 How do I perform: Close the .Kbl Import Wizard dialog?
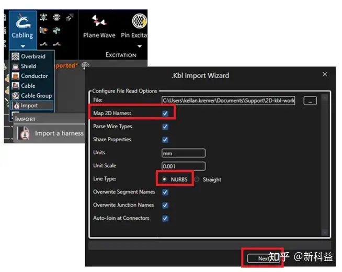click(x=325, y=74)
